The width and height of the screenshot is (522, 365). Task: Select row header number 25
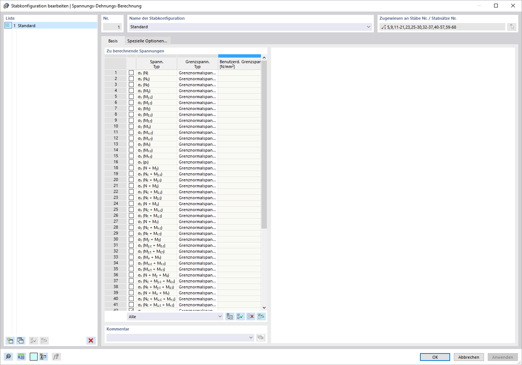116,210
